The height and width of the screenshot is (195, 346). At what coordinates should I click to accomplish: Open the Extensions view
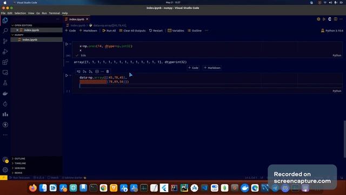[x=5, y=62]
